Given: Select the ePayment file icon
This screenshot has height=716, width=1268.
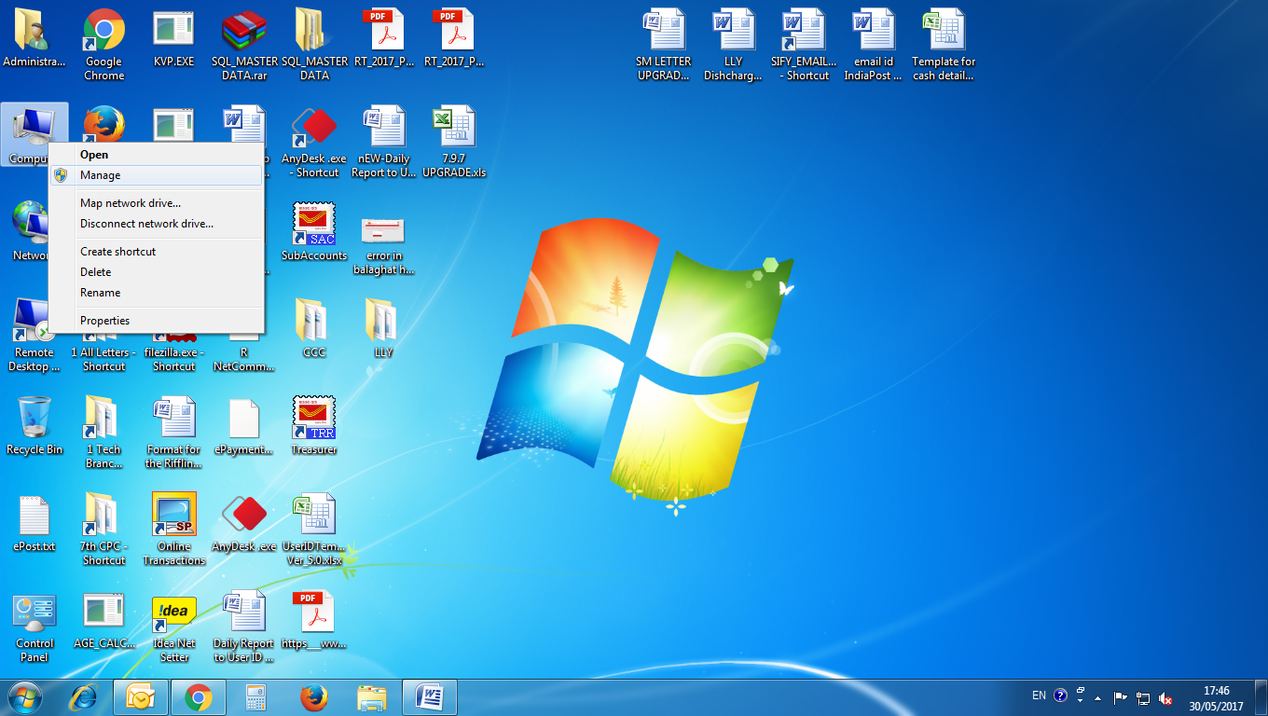Looking at the screenshot, I should pos(244,426).
